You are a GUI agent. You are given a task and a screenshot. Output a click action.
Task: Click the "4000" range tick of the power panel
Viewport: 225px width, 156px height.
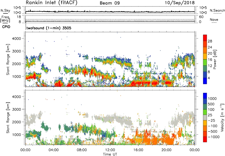tap(17, 39)
